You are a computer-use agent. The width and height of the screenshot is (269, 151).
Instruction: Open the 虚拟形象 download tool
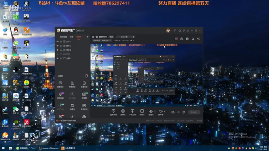(x=60, y=107)
